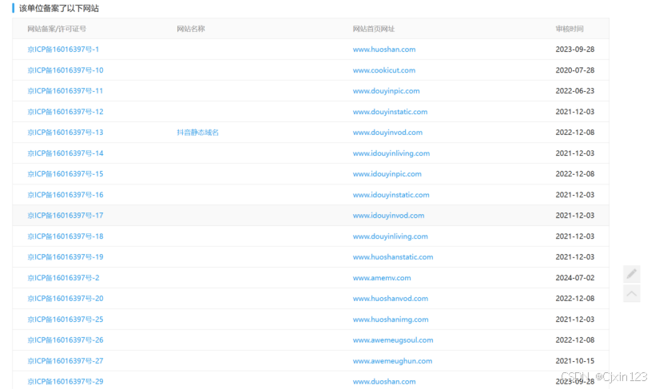Screen dimensions: 663x389
Task: Open license 京ICP备16016397号-17
Action: [66, 215]
